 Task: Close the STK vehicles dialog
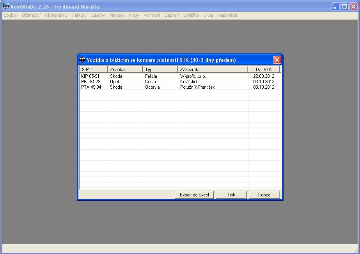click(x=277, y=60)
